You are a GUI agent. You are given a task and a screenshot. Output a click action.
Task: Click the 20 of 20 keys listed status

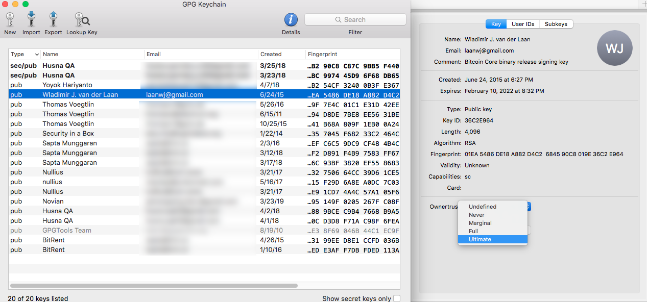[38, 298]
